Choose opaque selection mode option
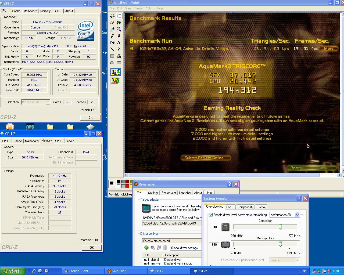 [116, 72]
